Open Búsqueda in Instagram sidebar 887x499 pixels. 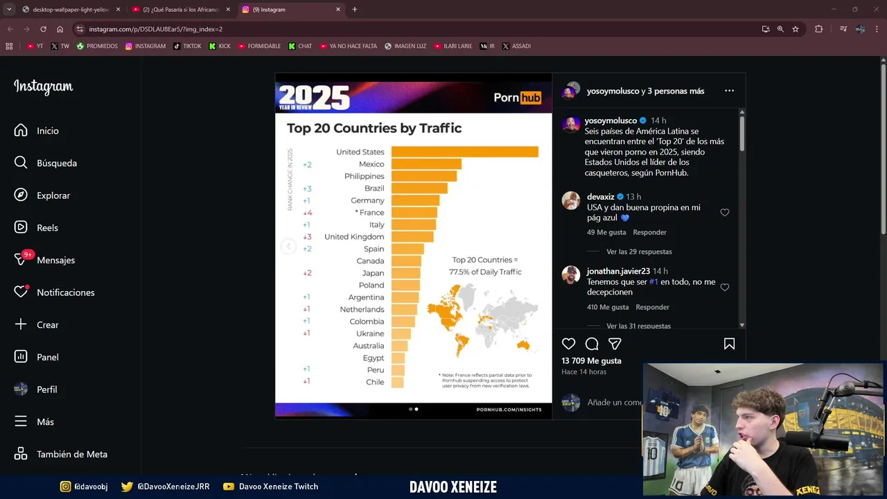(45, 163)
